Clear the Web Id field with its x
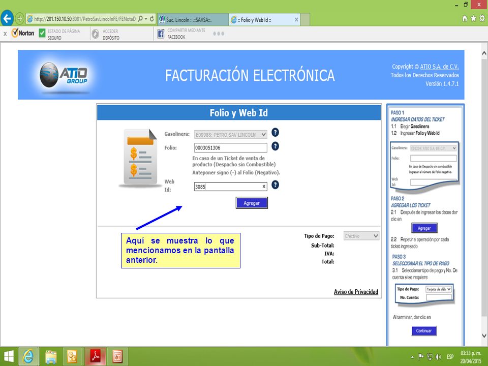488x366 pixels. (x=264, y=187)
